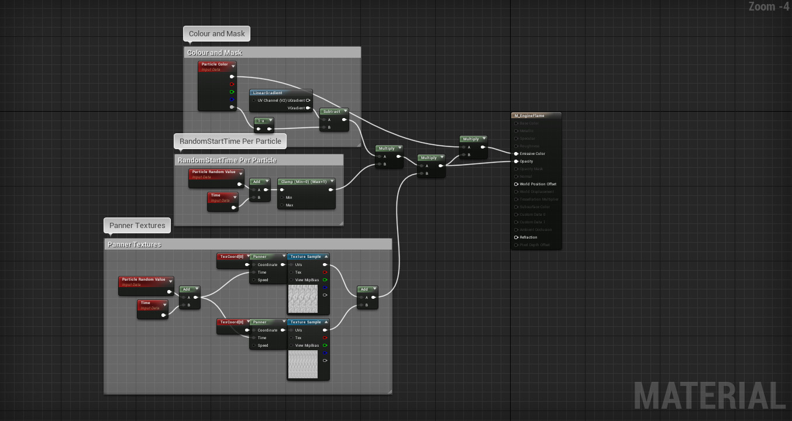Viewport: 792px width, 421px height.
Task: Click the VGradient output pin on LinearGradient
Action: coord(308,108)
